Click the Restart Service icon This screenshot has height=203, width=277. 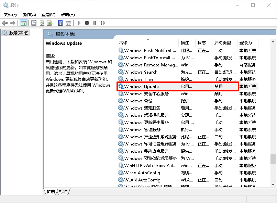[x=103, y=23]
